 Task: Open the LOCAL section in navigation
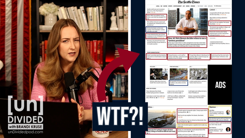pyautogui.click(x=158, y=6)
